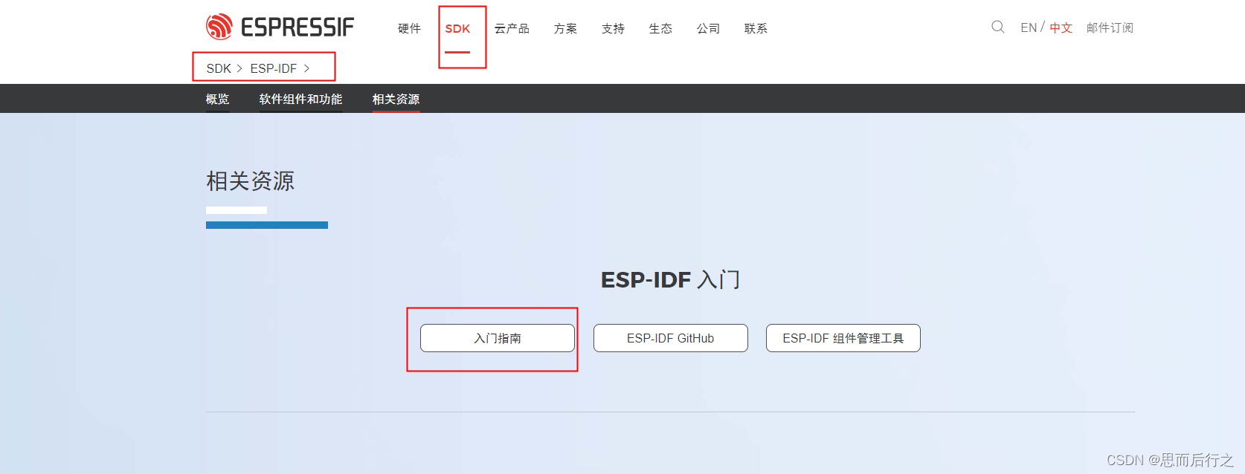Click the Espressif logo
Image resolution: width=1245 pixels, height=474 pixels.
280,27
